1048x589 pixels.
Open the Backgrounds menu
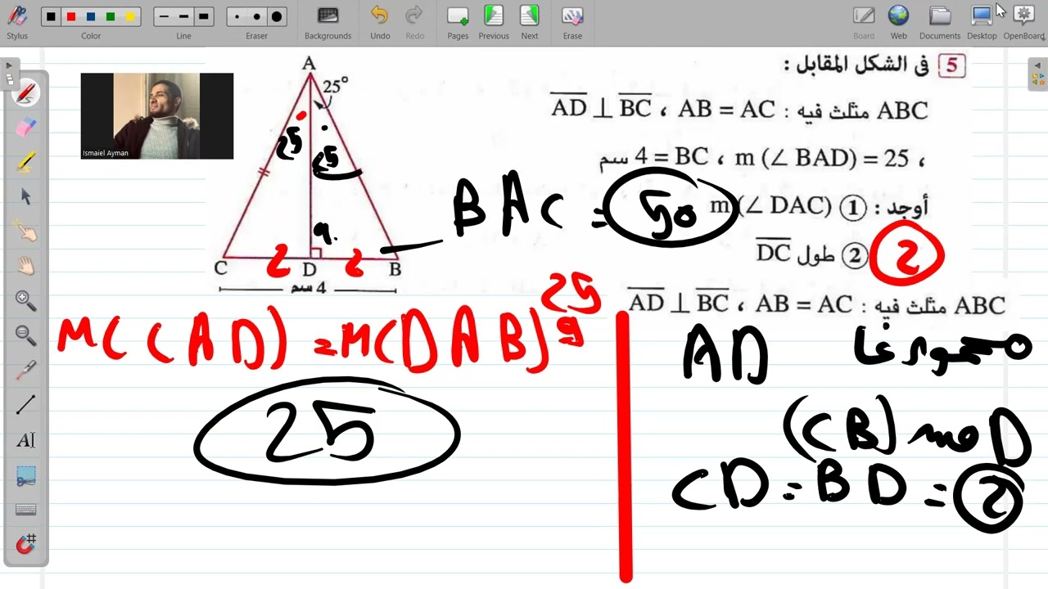pyautogui.click(x=327, y=22)
